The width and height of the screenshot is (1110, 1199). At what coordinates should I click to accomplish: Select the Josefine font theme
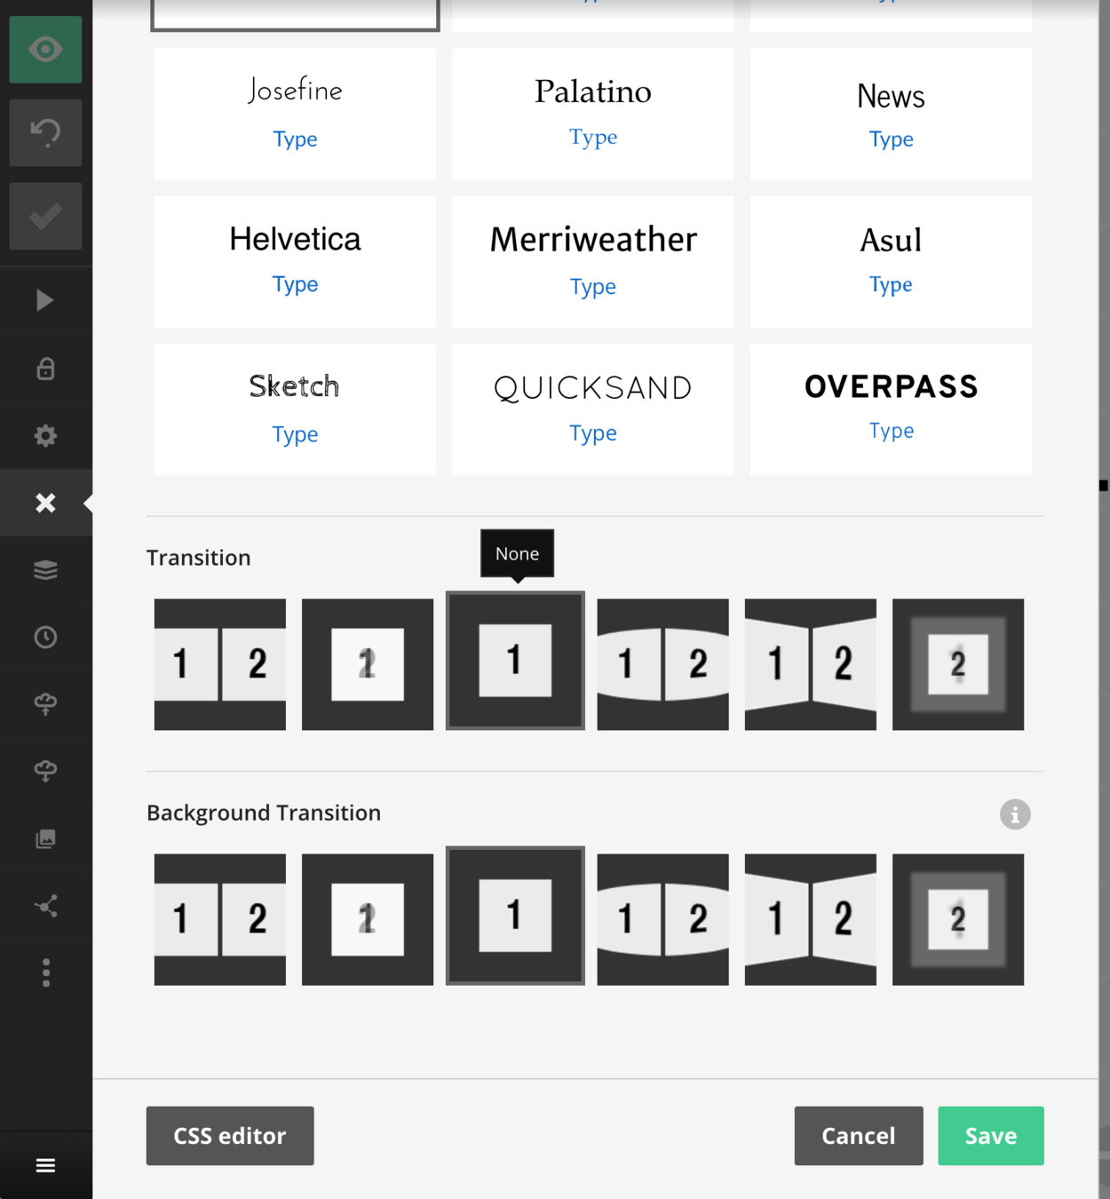(x=295, y=114)
